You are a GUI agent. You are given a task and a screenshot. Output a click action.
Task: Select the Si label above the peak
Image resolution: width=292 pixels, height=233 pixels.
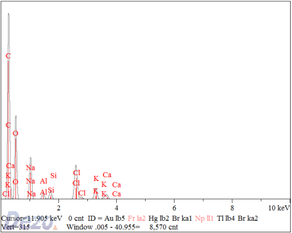53,176
